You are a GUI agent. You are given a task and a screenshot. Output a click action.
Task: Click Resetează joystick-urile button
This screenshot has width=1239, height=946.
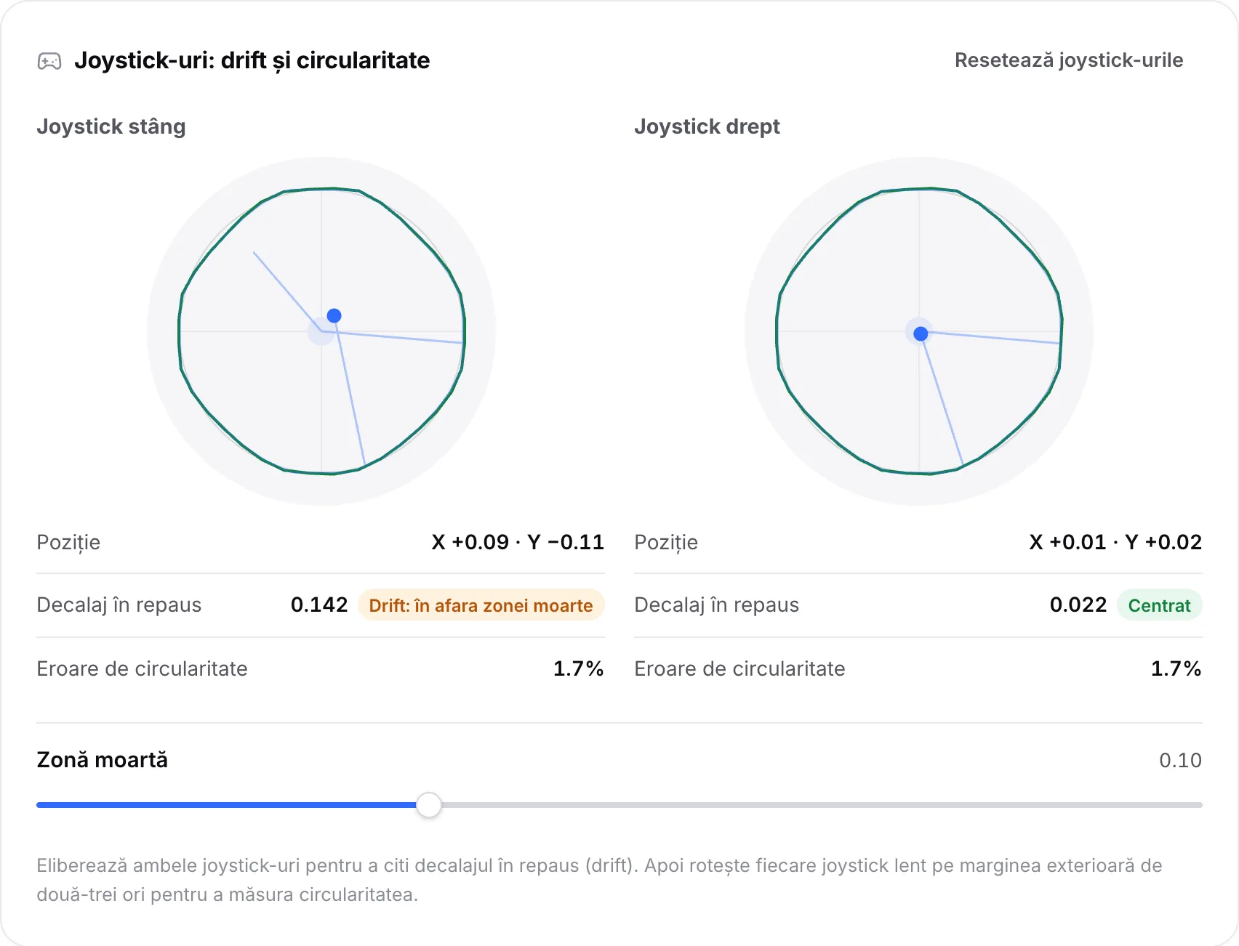click(x=1068, y=60)
